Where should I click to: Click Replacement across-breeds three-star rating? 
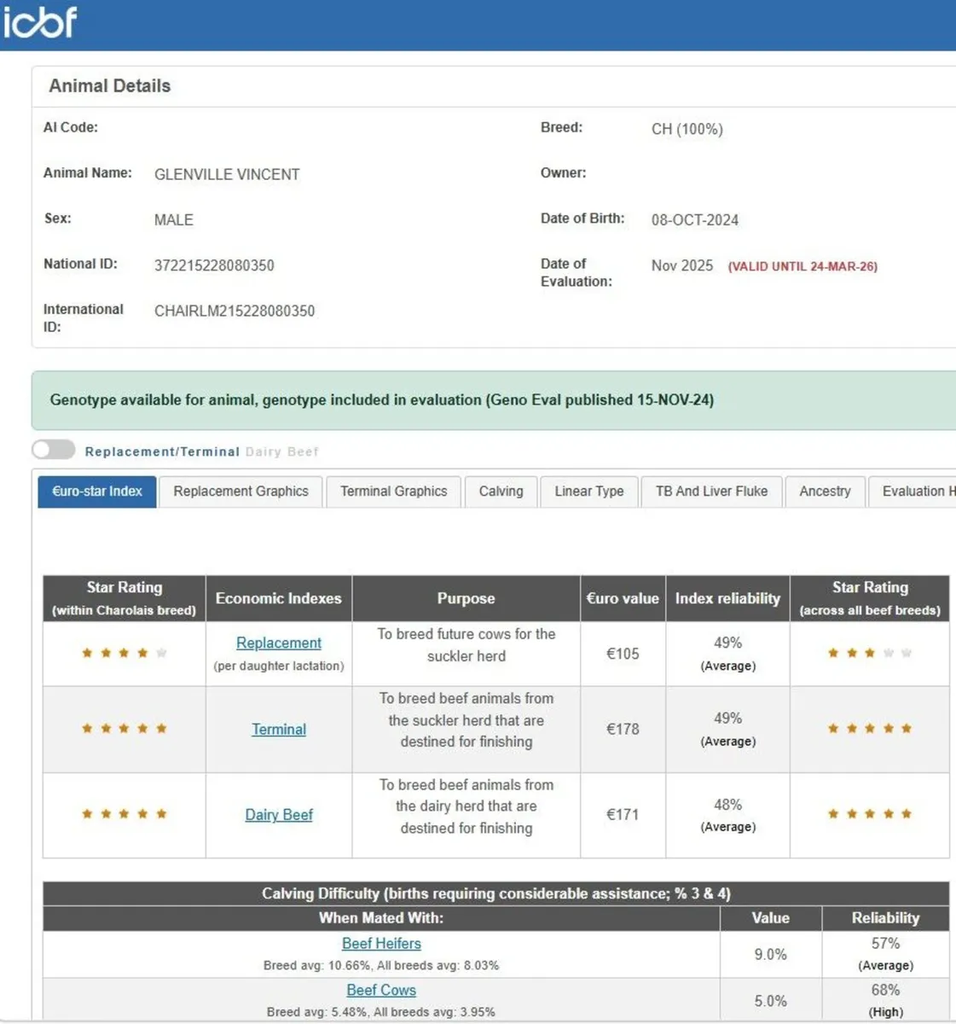pos(869,654)
